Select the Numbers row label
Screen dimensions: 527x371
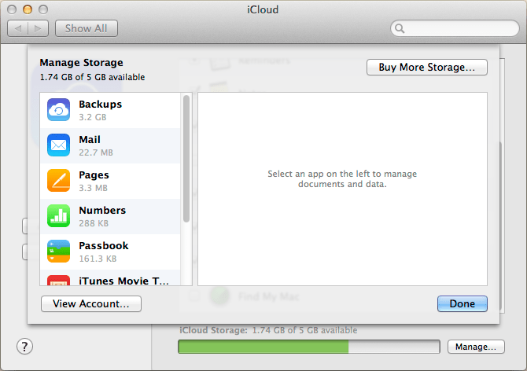[x=102, y=211]
